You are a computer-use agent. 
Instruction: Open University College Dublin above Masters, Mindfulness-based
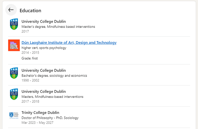pyautogui.click(x=44, y=92)
